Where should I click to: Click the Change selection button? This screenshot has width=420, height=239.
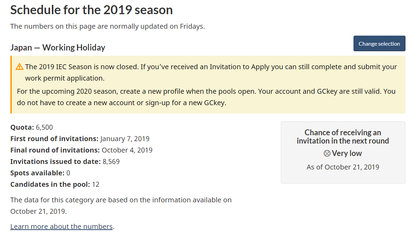point(379,44)
